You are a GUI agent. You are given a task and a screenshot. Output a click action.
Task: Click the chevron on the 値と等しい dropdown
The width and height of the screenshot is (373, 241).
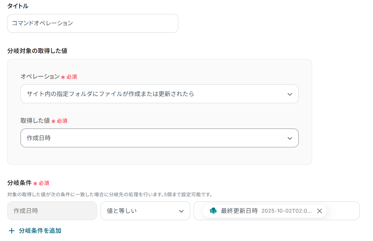click(x=181, y=211)
